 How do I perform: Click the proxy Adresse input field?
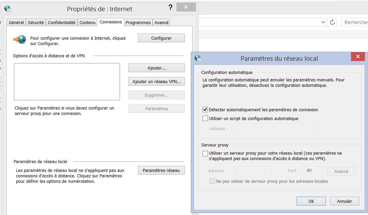click(x=253, y=171)
